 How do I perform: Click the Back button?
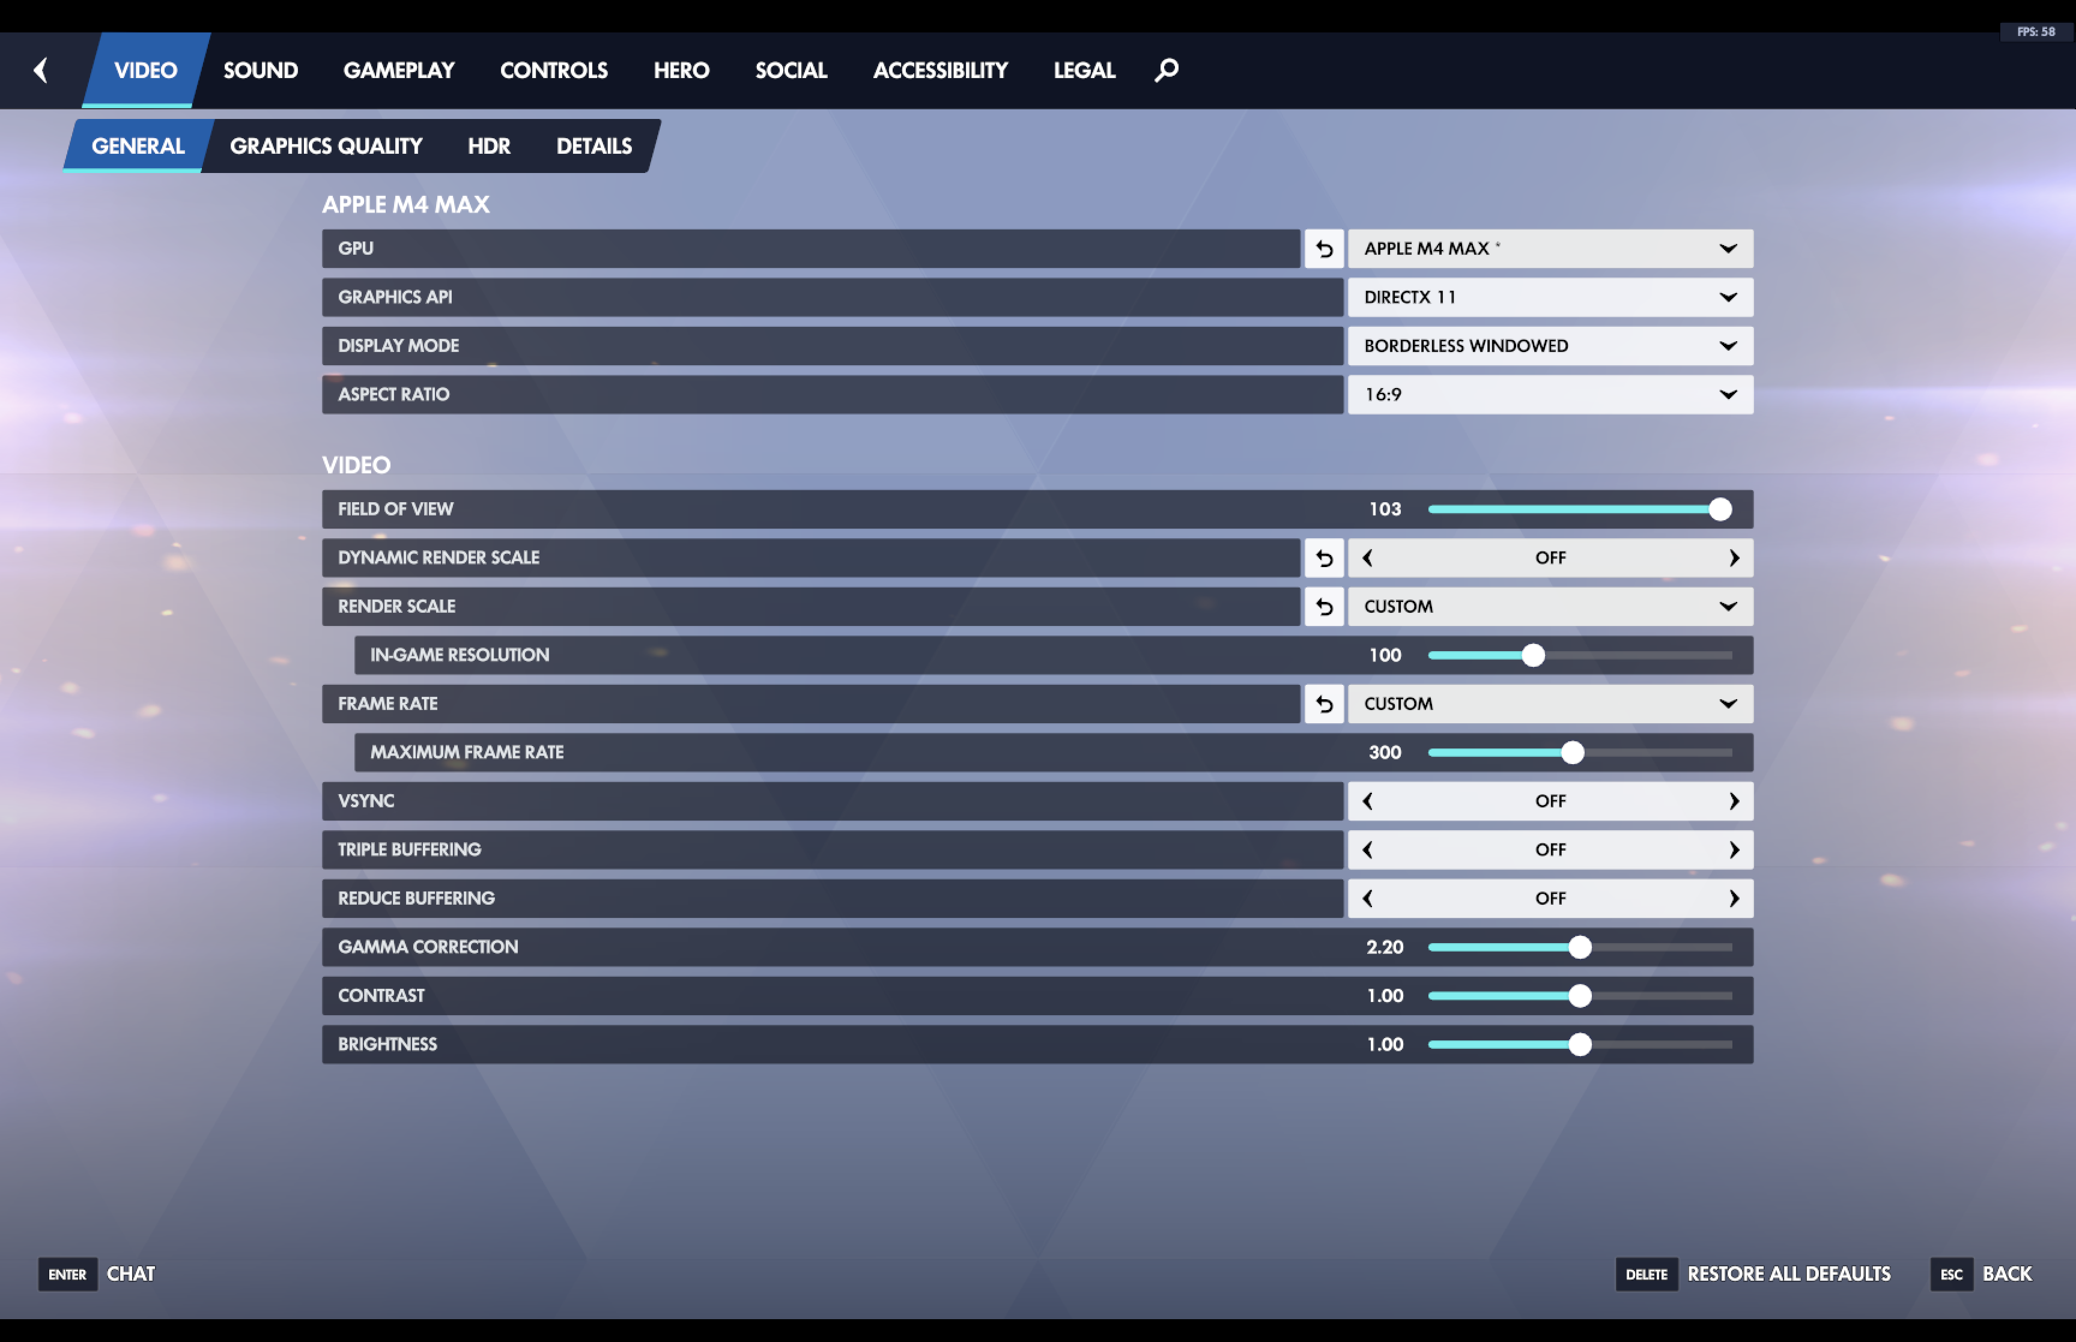2007,1274
